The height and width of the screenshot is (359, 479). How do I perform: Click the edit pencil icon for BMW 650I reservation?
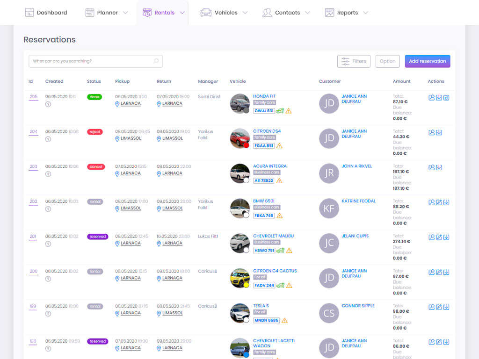point(439,202)
